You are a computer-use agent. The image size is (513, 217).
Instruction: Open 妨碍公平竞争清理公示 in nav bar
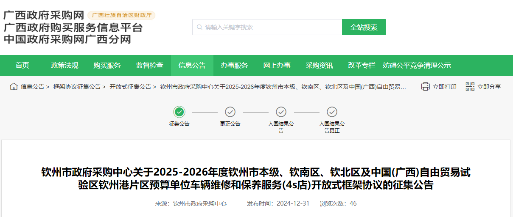(x=417, y=66)
